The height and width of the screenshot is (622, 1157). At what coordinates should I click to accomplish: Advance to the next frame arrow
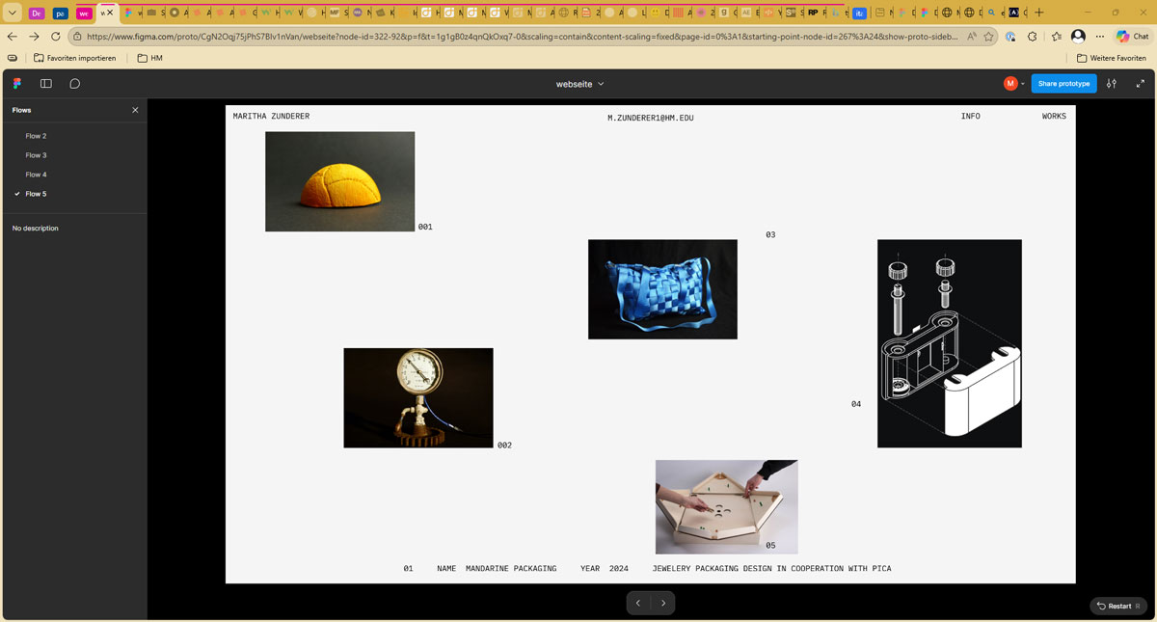[663, 603]
